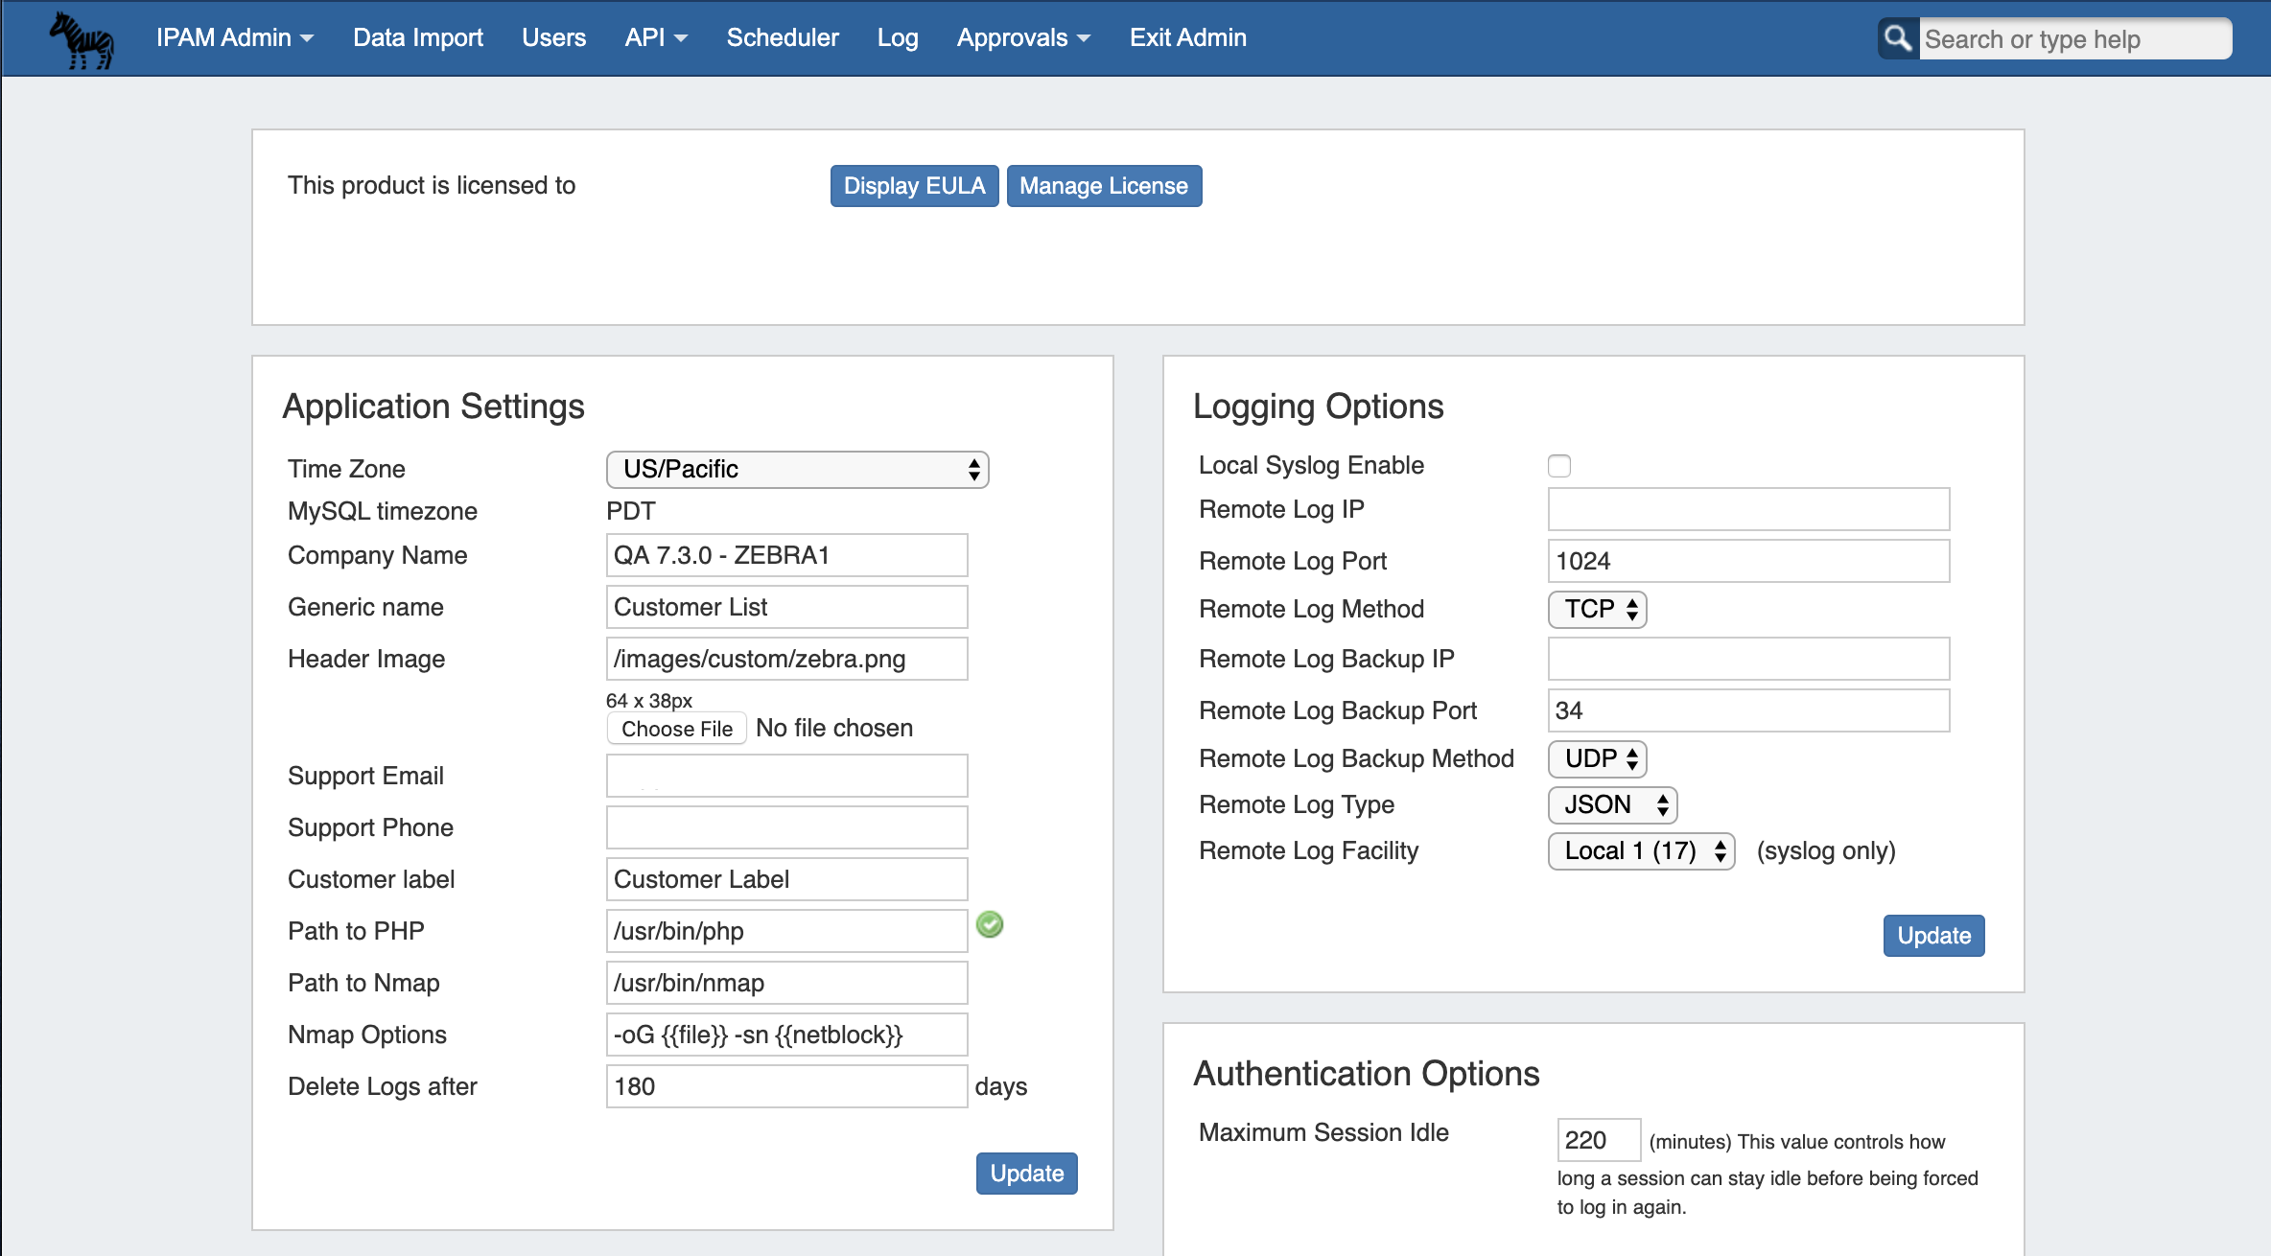Screen dimensions: 2271x1256
Task: Enable Local Syslog checkbox
Action: click(x=1559, y=466)
